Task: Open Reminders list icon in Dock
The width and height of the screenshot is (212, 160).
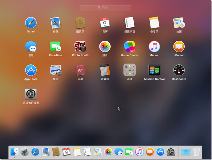Action: pyautogui.click(x=87, y=152)
